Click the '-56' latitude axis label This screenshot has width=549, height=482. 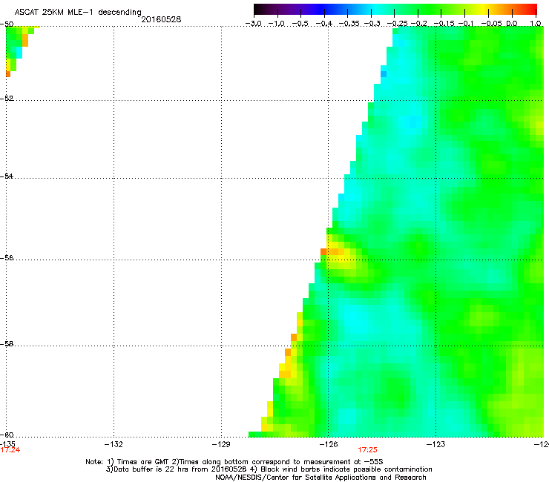click(x=7, y=257)
